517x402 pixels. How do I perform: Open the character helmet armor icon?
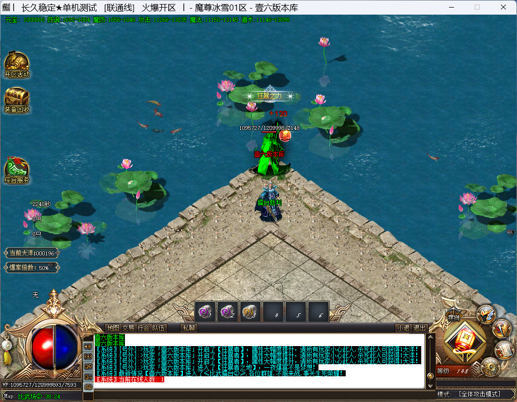click(486, 314)
